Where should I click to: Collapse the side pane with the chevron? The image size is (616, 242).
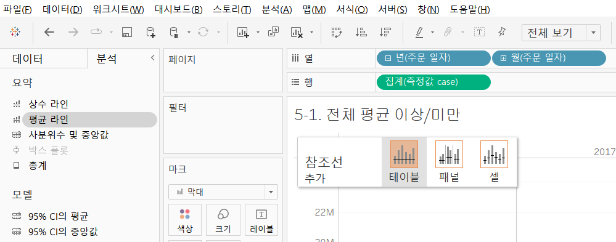(153, 58)
